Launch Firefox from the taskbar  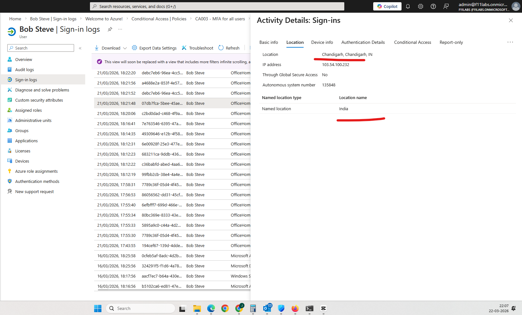[x=295, y=308]
